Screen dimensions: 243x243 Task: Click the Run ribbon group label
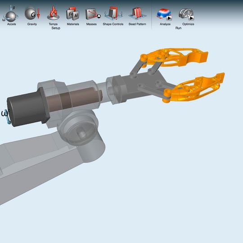click(178, 28)
